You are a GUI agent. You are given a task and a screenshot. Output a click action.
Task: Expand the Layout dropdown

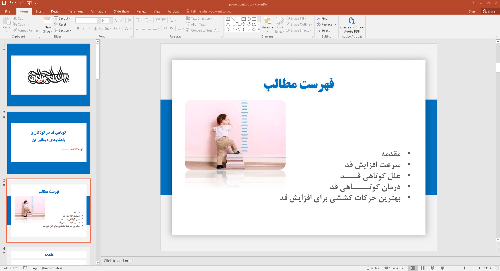click(62, 19)
